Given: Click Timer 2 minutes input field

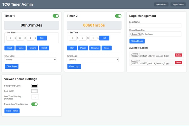Looking at the screenshot, I should pyautogui.click(x=83, y=38).
